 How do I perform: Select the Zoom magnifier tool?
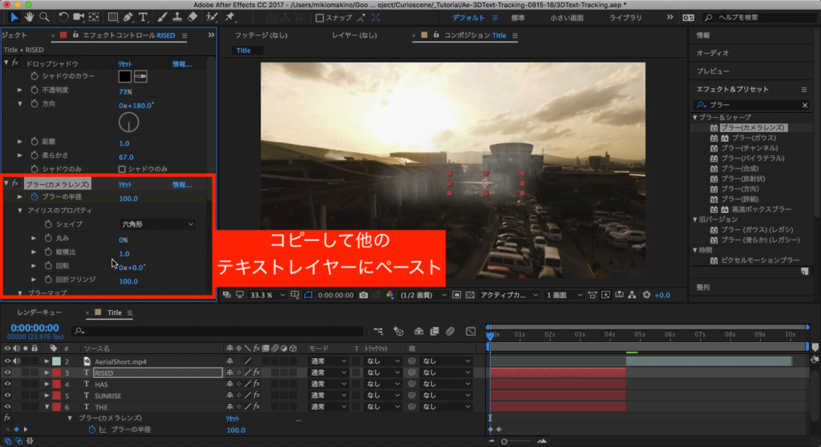pos(44,16)
